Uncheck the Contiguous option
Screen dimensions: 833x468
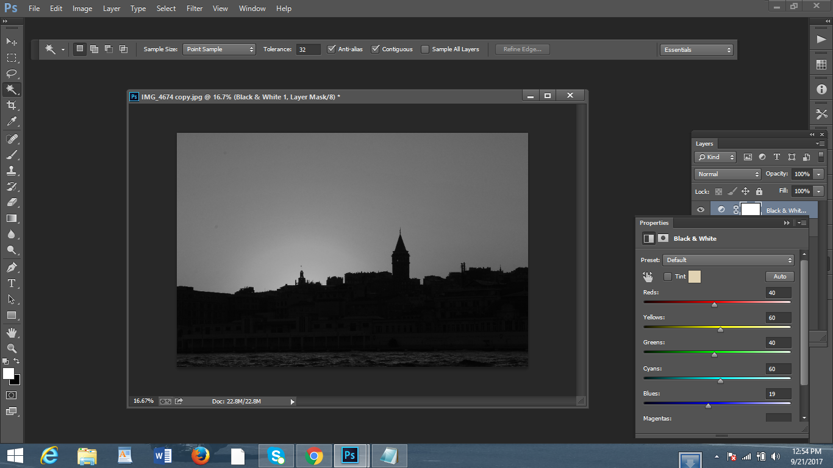tap(376, 49)
